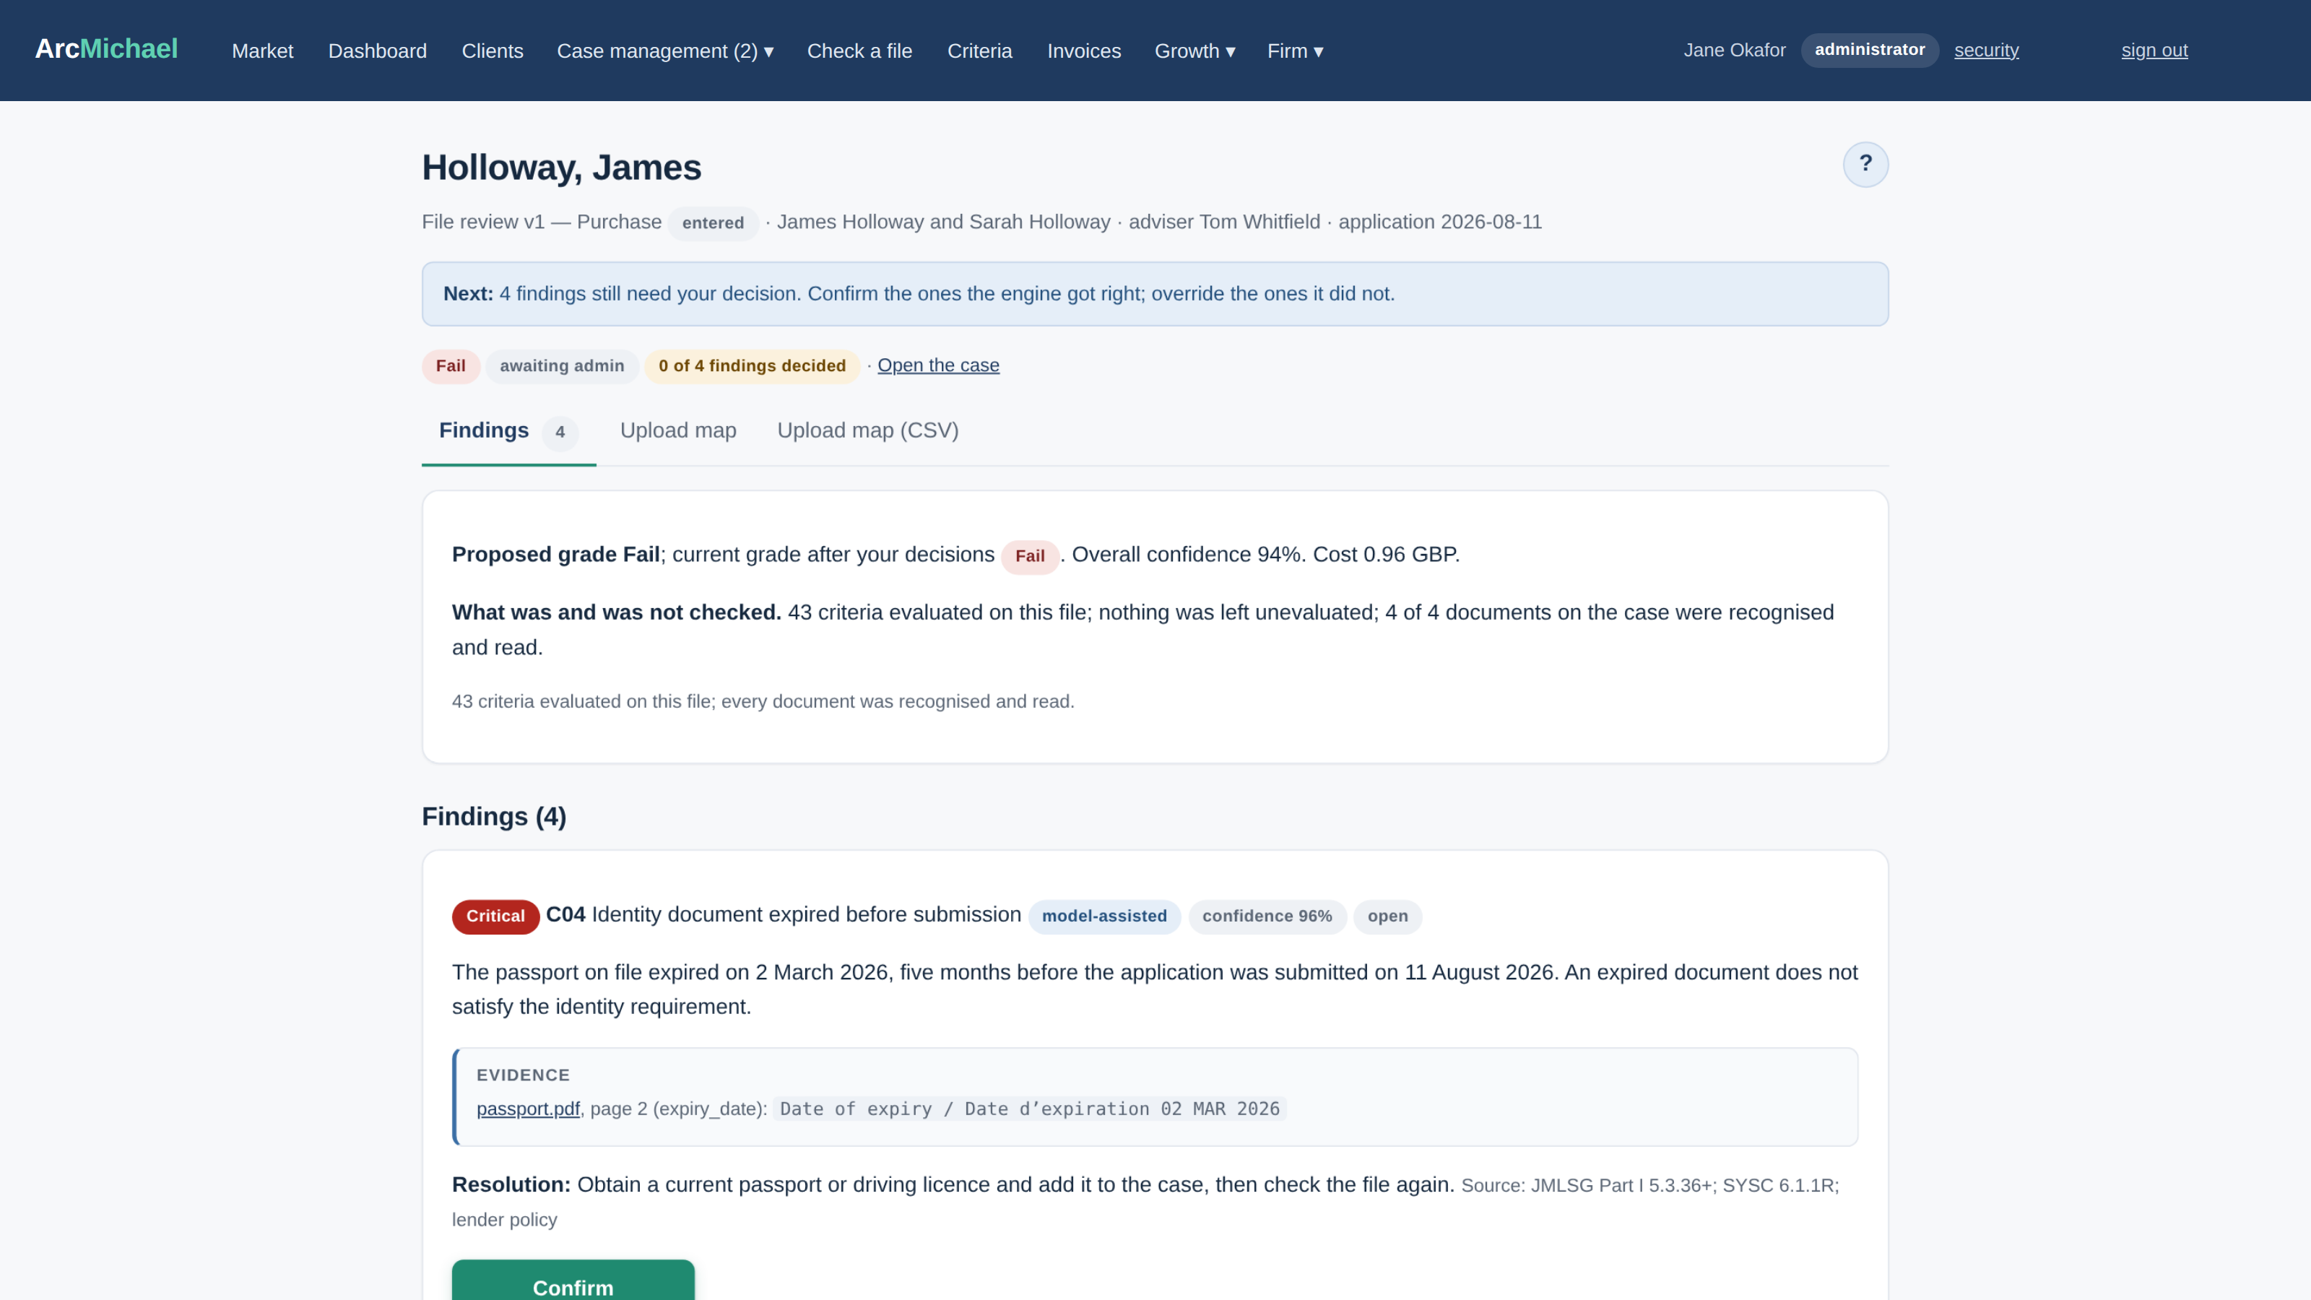Click the Next: findings notice banner
2311x1300 pixels.
[x=1155, y=294]
